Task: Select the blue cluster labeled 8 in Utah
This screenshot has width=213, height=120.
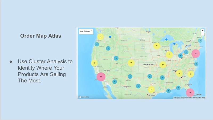Action: 116,58
